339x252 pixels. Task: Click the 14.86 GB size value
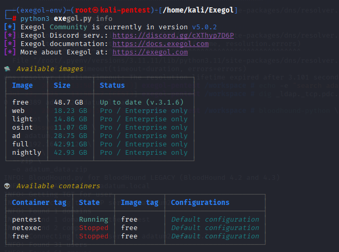click(71, 119)
